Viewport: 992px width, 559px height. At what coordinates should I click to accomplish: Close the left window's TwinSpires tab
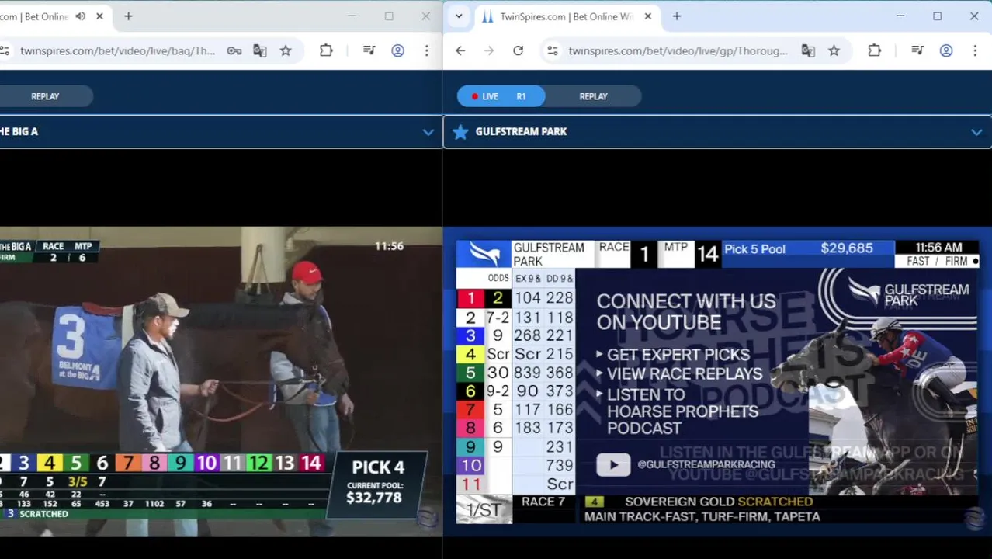(99, 16)
